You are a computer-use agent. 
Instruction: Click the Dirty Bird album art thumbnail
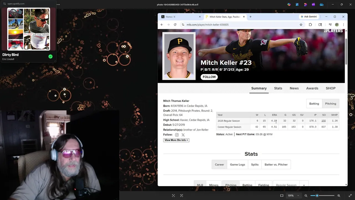[x=29, y=29]
